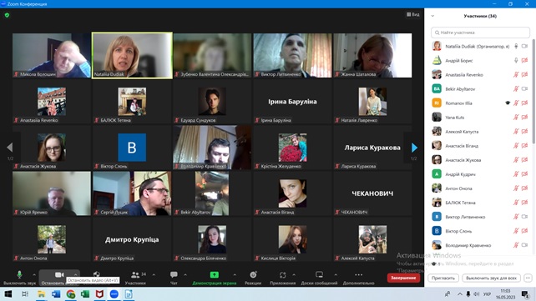Screen dimensions: 536x301
Task: Expand the arrow next to Chat
Action: click(185, 274)
